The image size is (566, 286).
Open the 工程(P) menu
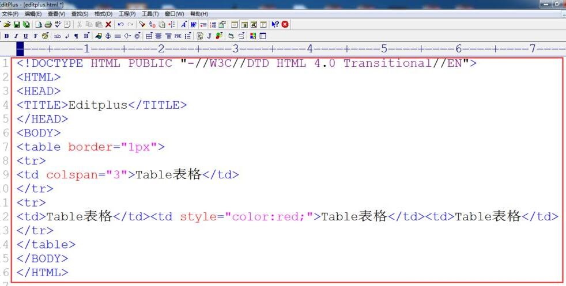click(x=127, y=14)
